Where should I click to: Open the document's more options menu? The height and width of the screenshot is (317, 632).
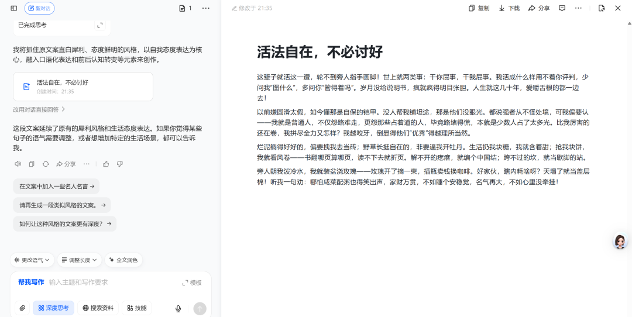[578, 8]
